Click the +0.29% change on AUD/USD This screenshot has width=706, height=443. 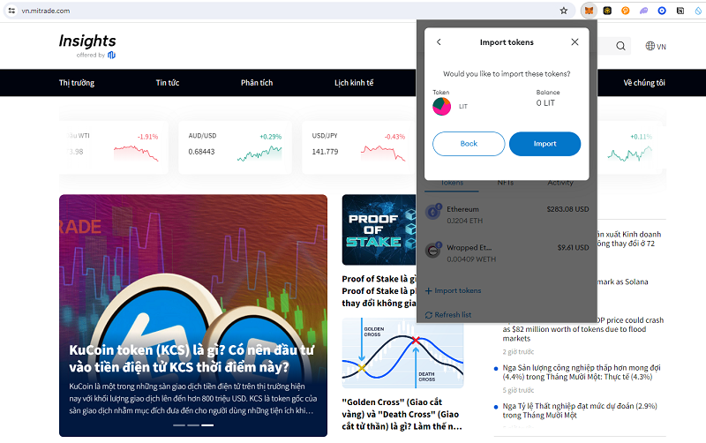pos(271,137)
